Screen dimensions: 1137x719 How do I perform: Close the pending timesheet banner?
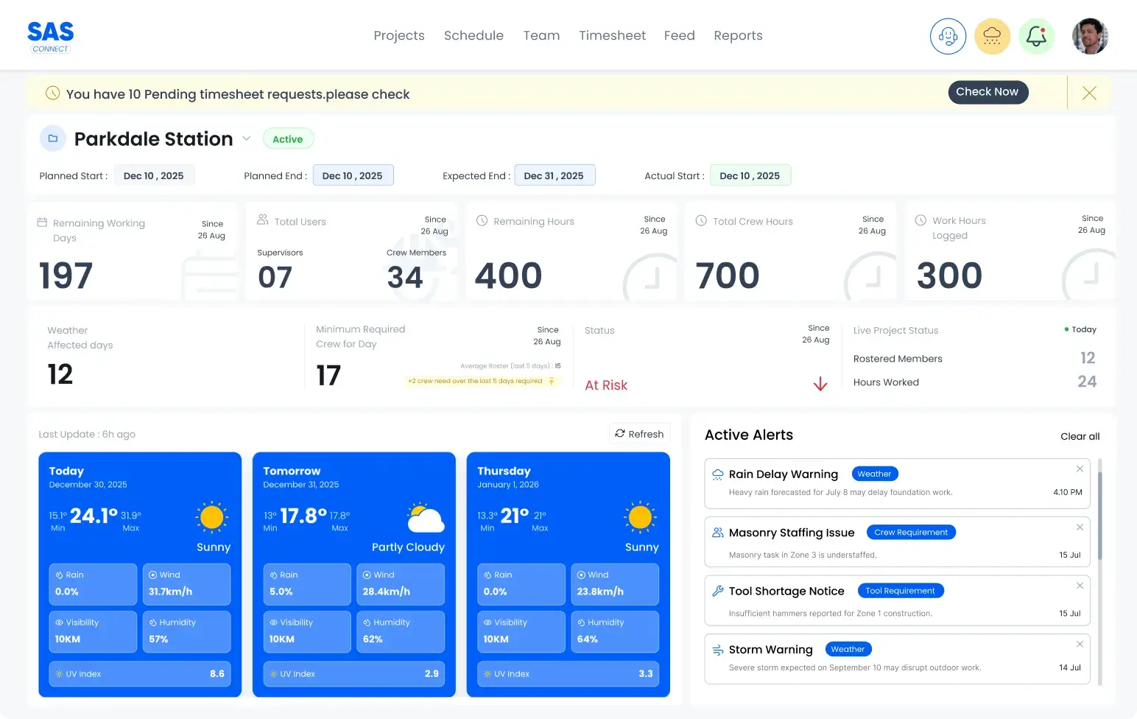[x=1089, y=93]
